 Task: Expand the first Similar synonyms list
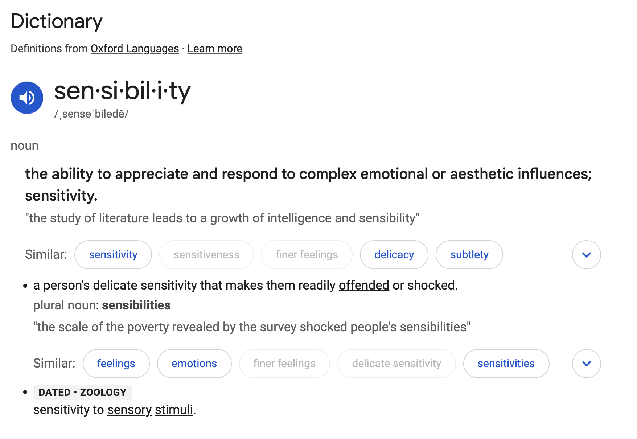(x=586, y=255)
